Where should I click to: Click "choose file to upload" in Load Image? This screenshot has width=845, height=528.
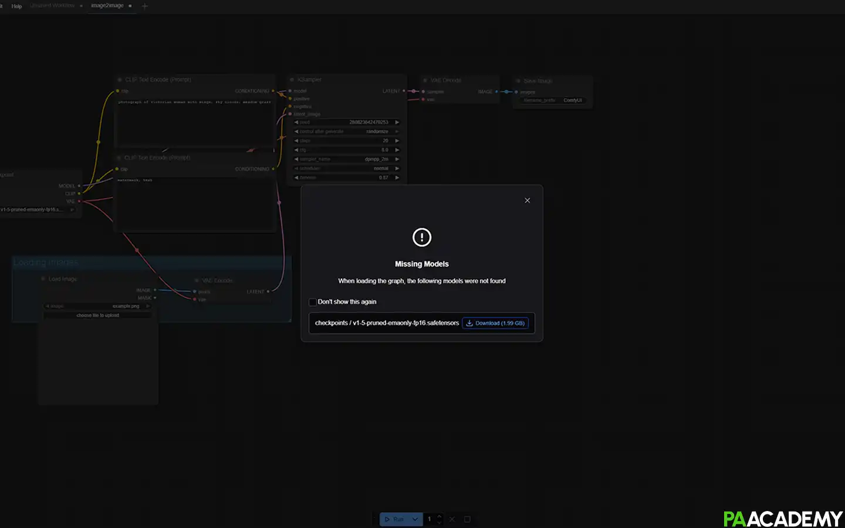pos(97,315)
